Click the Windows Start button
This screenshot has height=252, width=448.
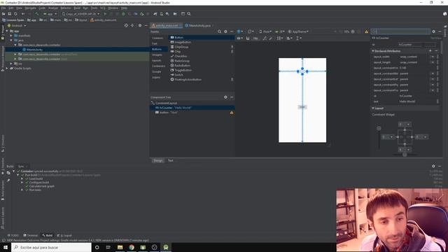click(x=6, y=247)
